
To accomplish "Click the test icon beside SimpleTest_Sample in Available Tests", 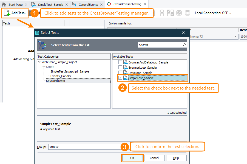I will tap(125, 78).
